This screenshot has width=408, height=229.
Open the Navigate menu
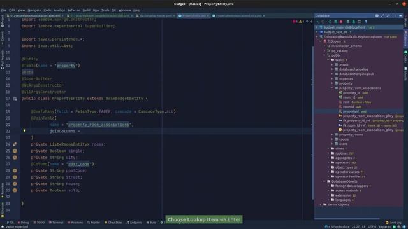pos(34,10)
